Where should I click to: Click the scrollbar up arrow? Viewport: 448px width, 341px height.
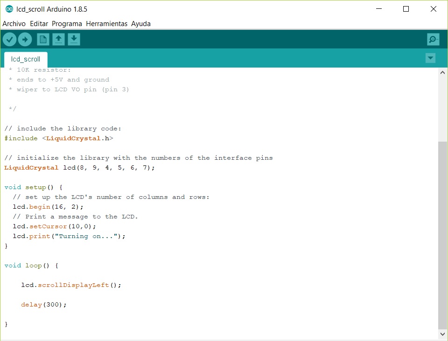(x=442, y=73)
